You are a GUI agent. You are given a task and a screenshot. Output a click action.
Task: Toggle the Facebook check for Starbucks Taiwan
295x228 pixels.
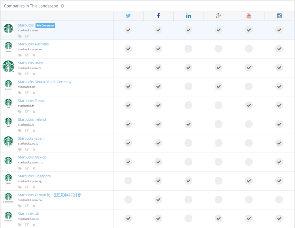(158, 200)
